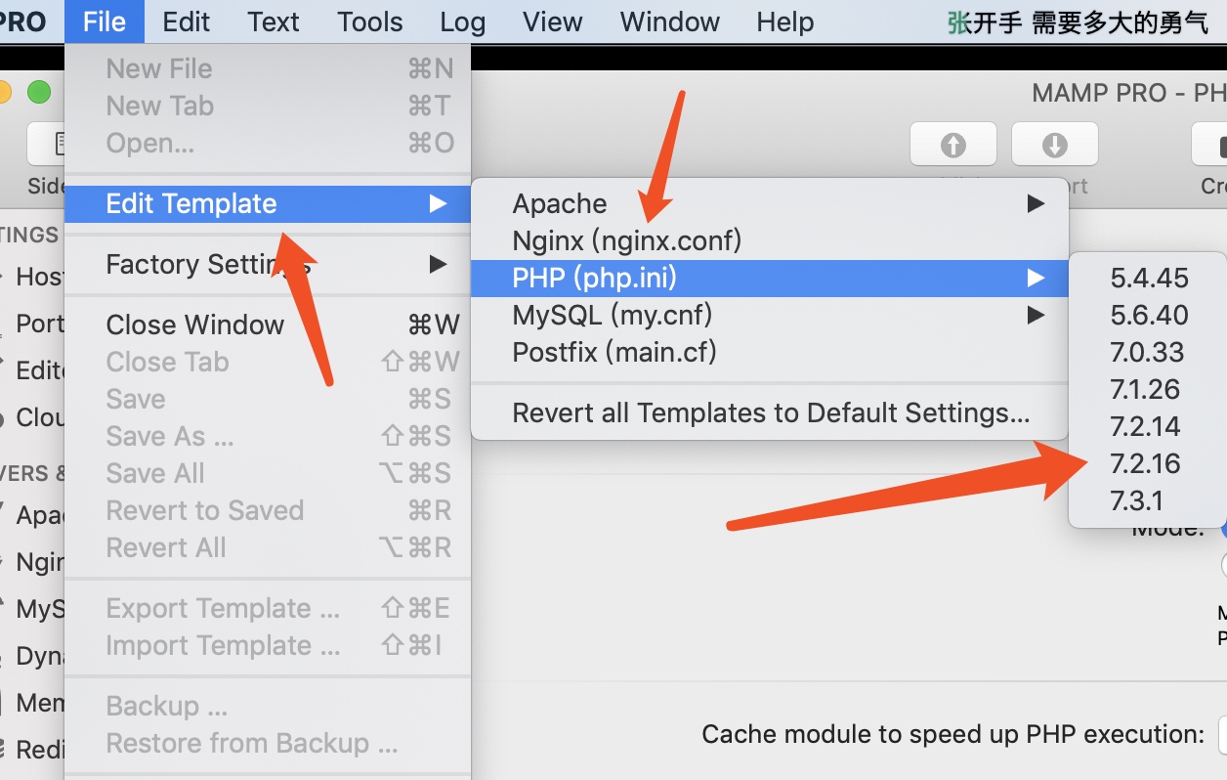Select PHP version 5.6.40 template
The image size is (1227, 780).
click(x=1149, y=315)
